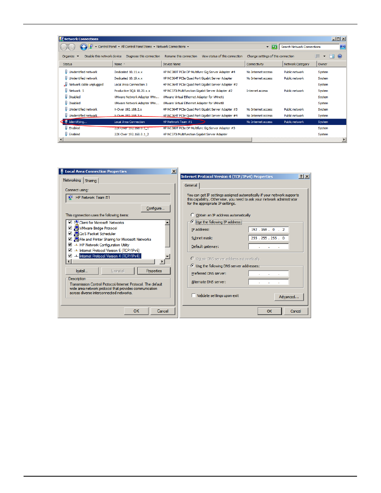Click the down arrow of the items list scrollbar
Screen dimensions: 381x493
[168, 256]
